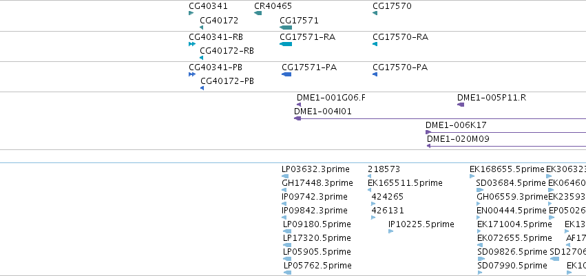586x276 pixels.
Task: Select the LP03632.3prime EST glyph
Action: point(285,176)
